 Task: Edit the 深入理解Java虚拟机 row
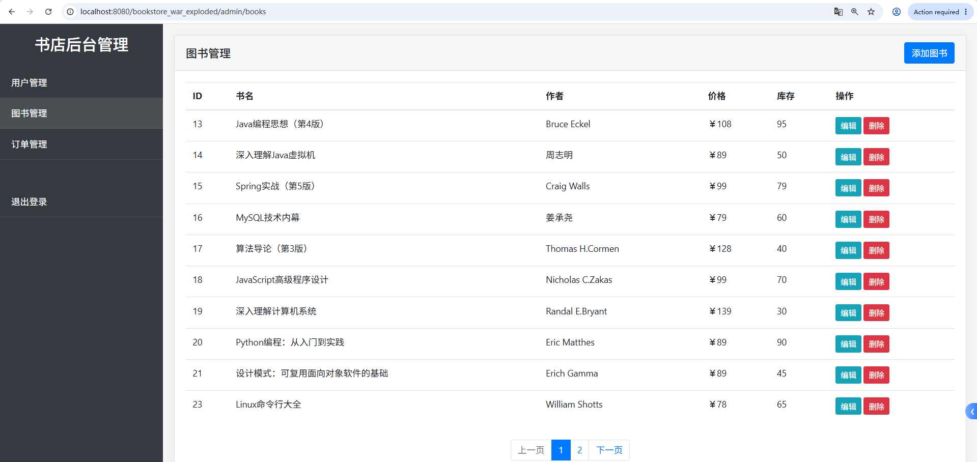[848, 157]
